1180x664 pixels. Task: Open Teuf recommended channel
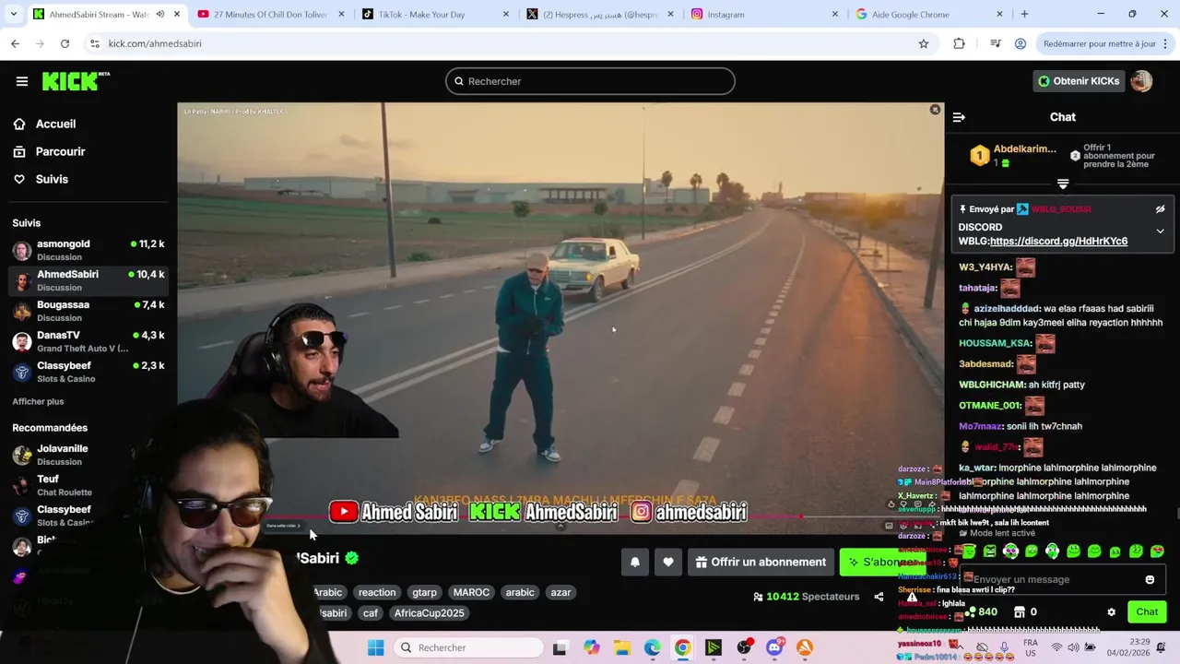click(x=88, y=485)
